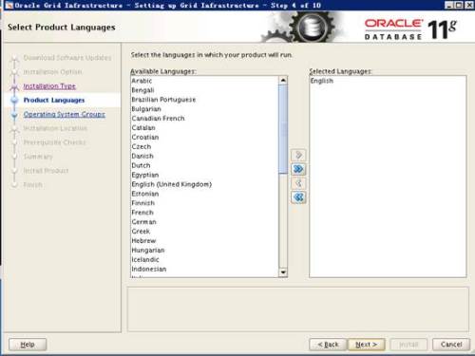This screenshot has width=475, height=356.
Task: Click the language list scroll down arrow
Action: 283,272
